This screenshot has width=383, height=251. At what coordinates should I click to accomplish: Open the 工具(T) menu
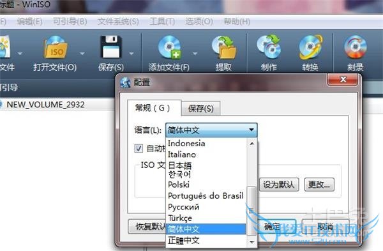coord(162,22)
